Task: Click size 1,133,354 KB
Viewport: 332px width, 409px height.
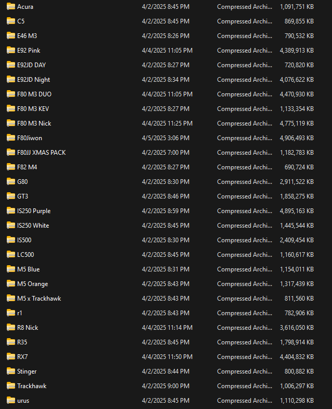Action: tap(297, 109)
